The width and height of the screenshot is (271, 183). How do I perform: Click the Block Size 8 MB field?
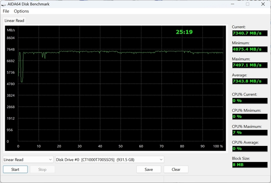click(249, 164)
